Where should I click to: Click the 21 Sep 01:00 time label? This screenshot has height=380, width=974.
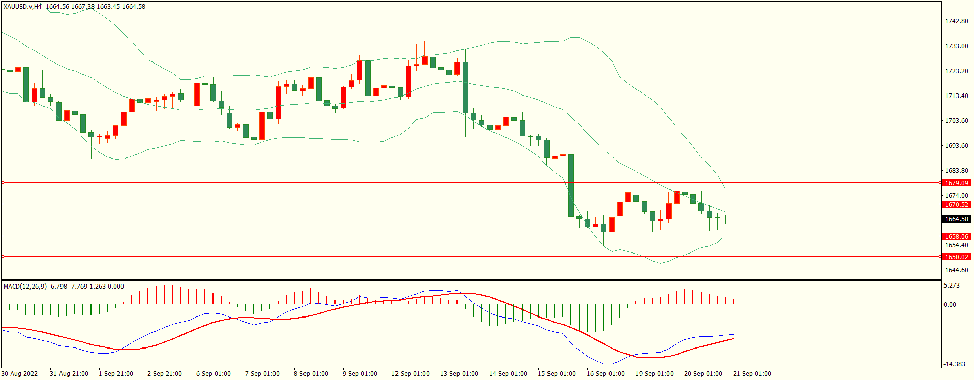click(x=752, y=374)
